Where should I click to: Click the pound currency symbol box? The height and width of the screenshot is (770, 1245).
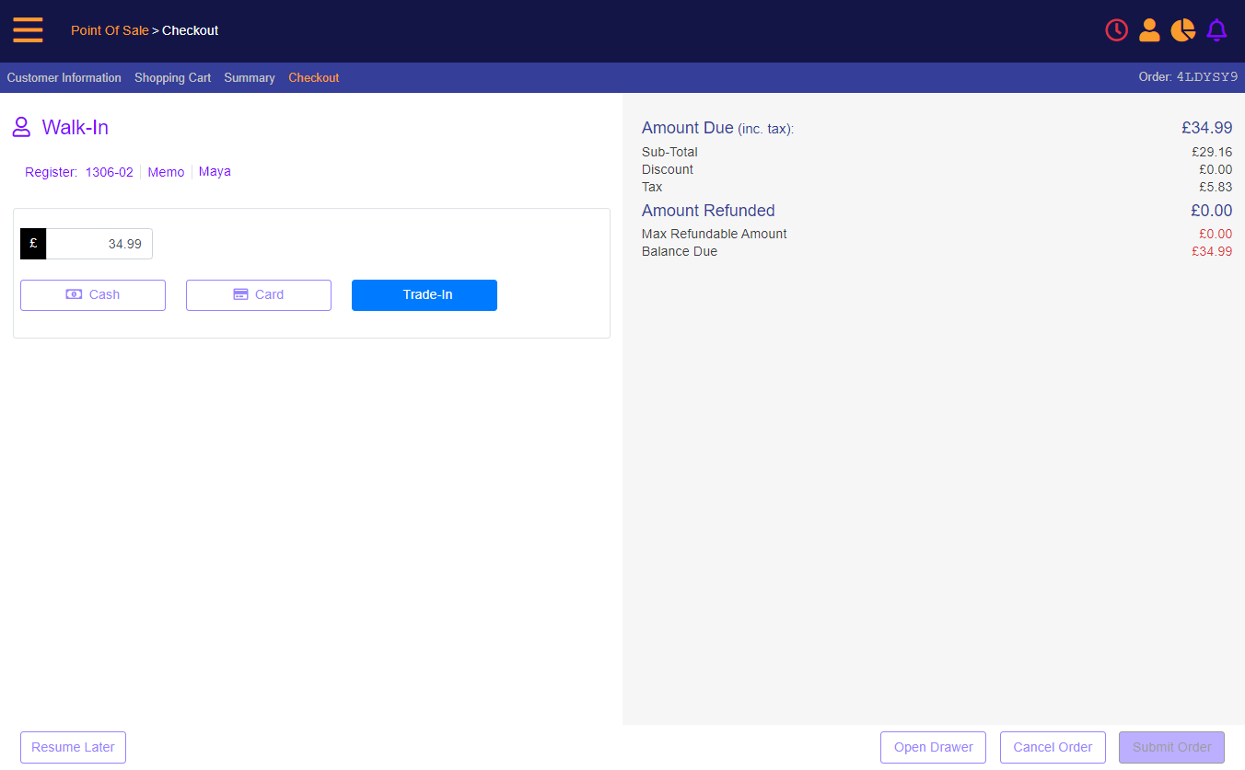pyautogui.click(x=33, y=244)
